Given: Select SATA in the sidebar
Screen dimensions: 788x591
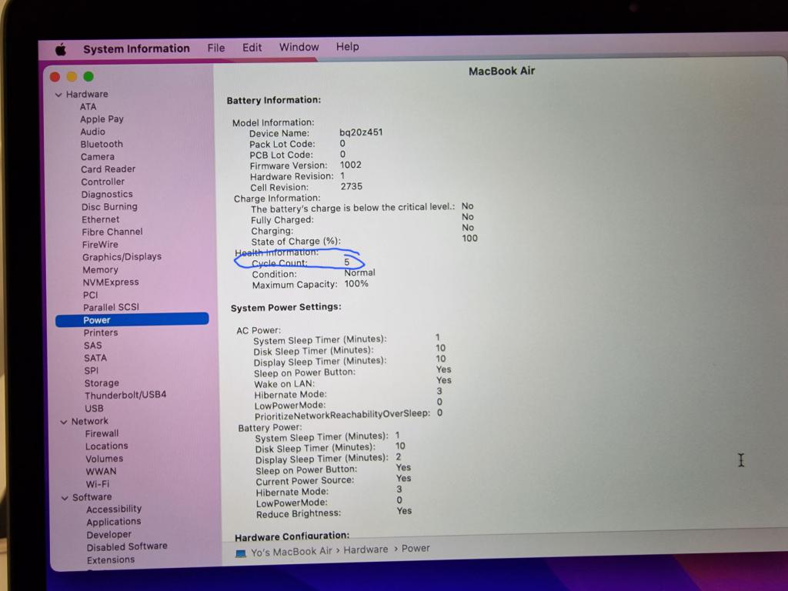Looking at the screenshot, I should tap(95, 359).
